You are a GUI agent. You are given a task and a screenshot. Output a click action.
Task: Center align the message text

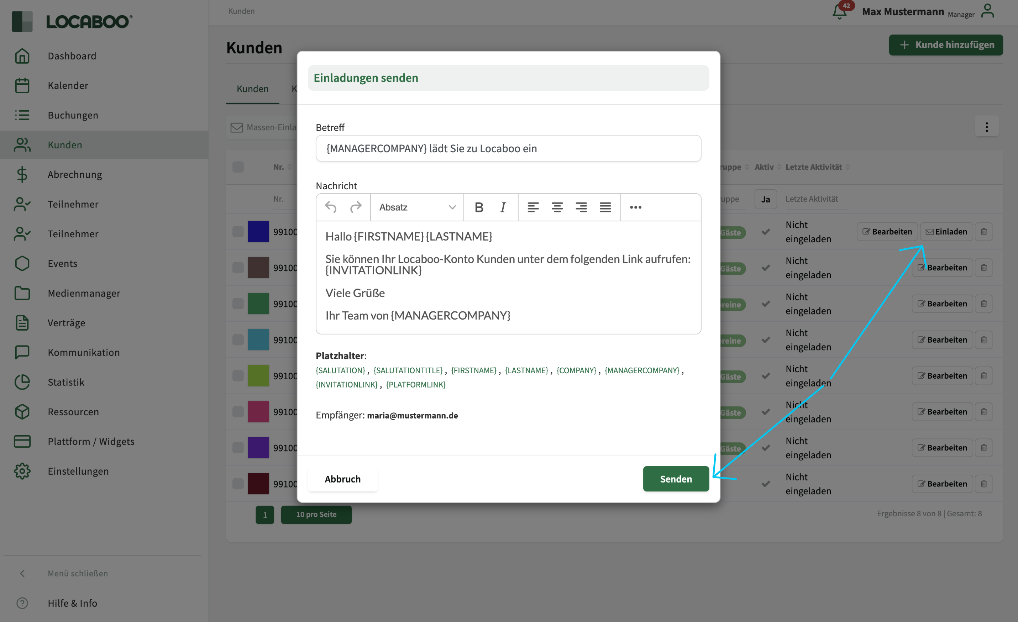(557, 207)
